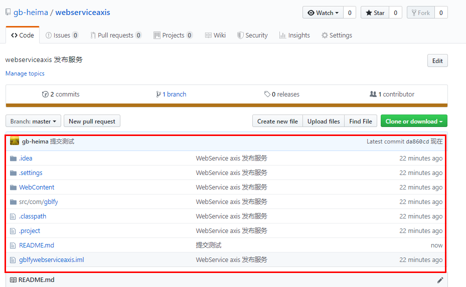
Task: View the 1 contributor link
Action: coord(392,94)
